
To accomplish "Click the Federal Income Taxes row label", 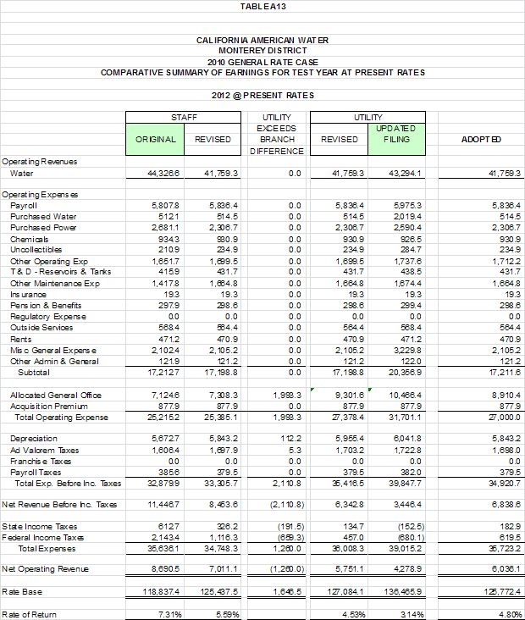I will tap(43, 538).
